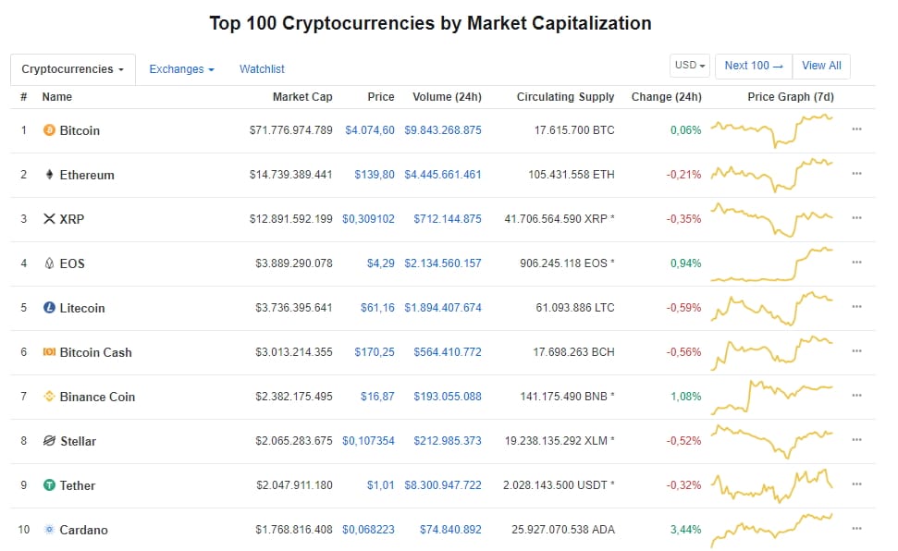
Task: Open the EOS 7-day price graph
Action: click(x=772, y=263)
